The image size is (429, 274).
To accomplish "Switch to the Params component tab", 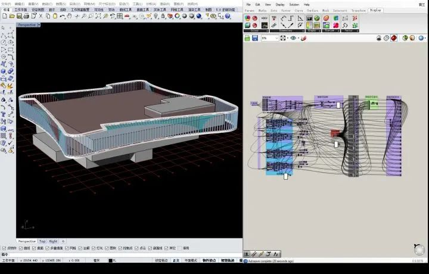I will (250, 10).
